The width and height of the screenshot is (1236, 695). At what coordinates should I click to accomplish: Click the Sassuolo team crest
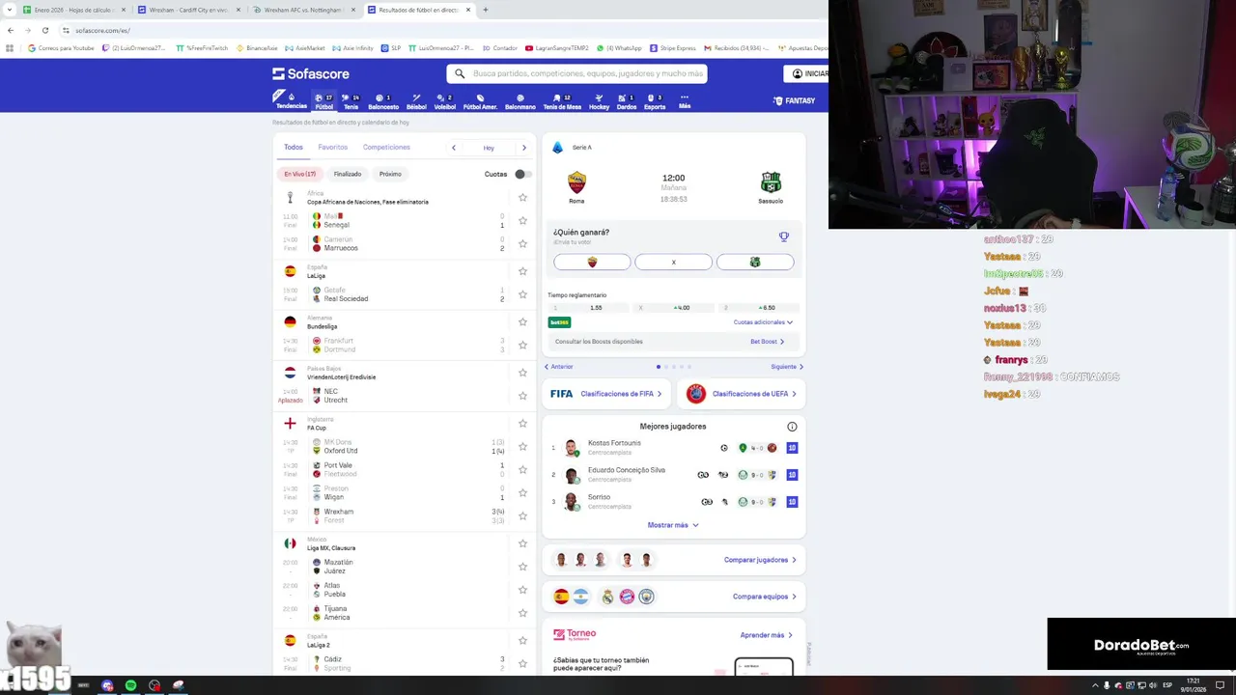771,182
